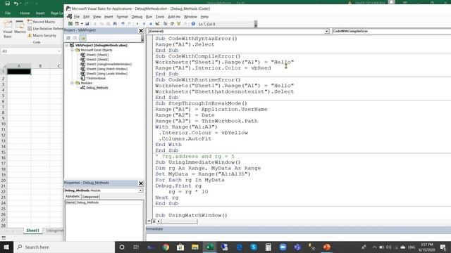
Task: Click View Object icon in Project panel
Action: click(x=75, y=38)
